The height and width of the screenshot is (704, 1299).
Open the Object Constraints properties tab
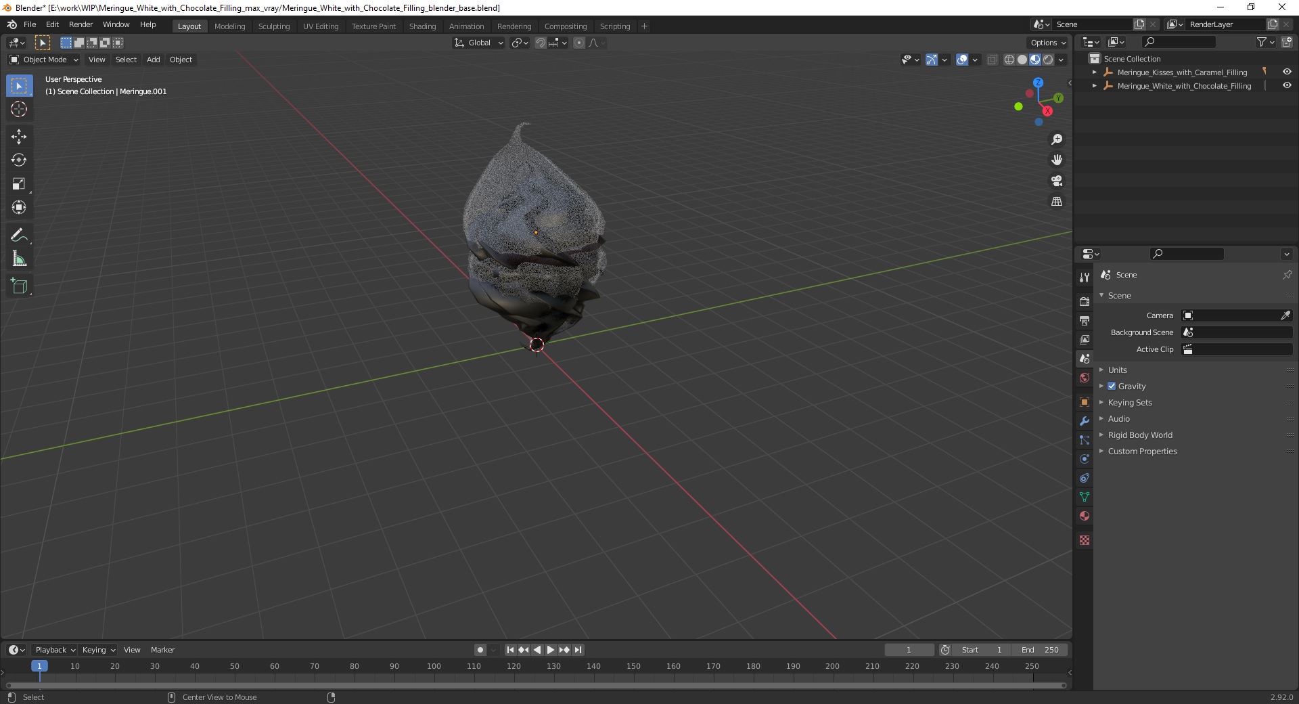pos(1085,478)
